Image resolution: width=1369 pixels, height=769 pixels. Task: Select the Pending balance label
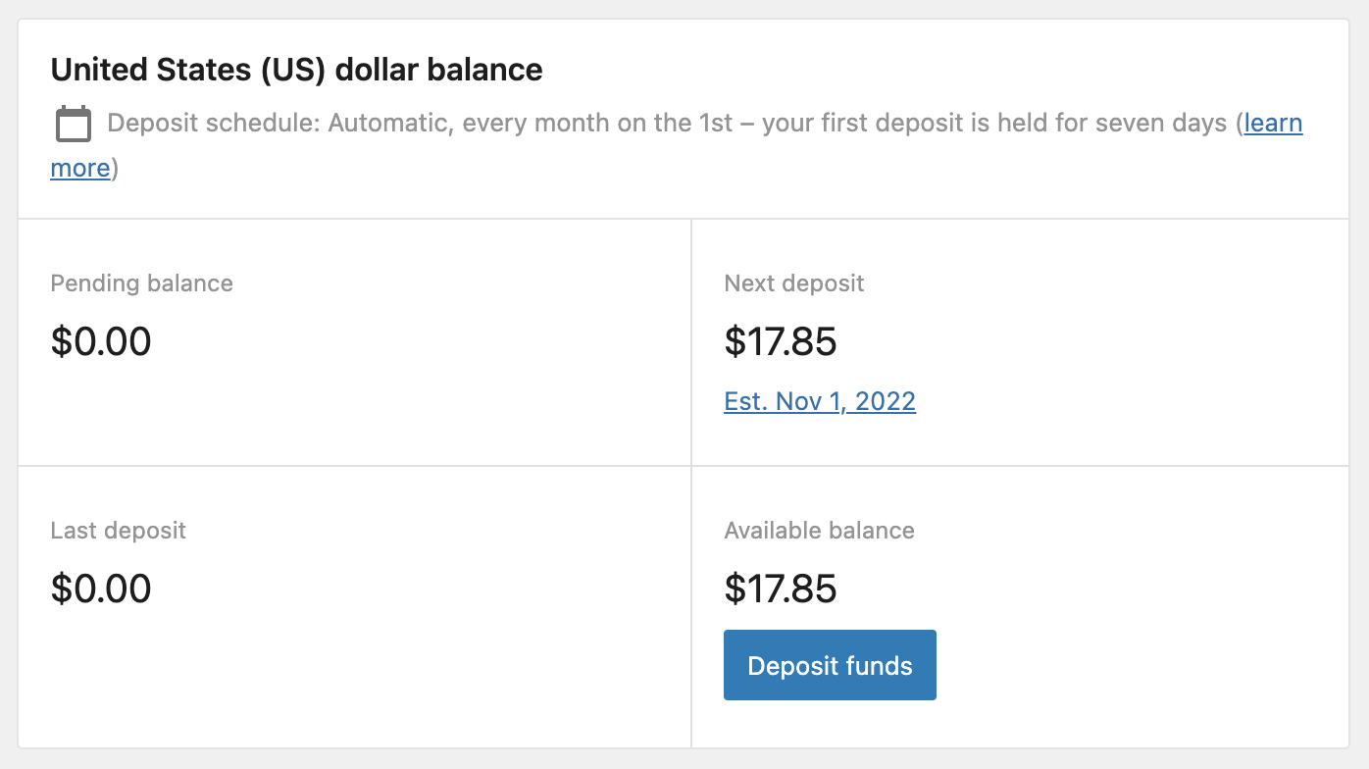pyautogui.click(x=142, y=282)
